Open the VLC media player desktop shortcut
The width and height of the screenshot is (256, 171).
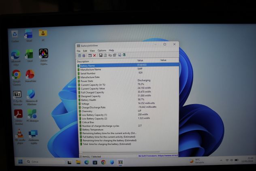click(19, 136)
